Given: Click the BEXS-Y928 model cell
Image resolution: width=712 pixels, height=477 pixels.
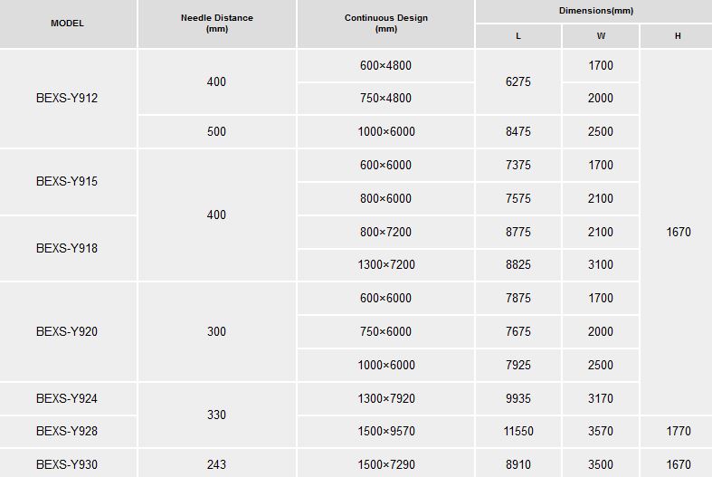Looking at the screenshot, I should tap(68, 431).
